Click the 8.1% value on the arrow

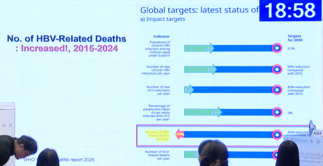click(x=189, y=90)
